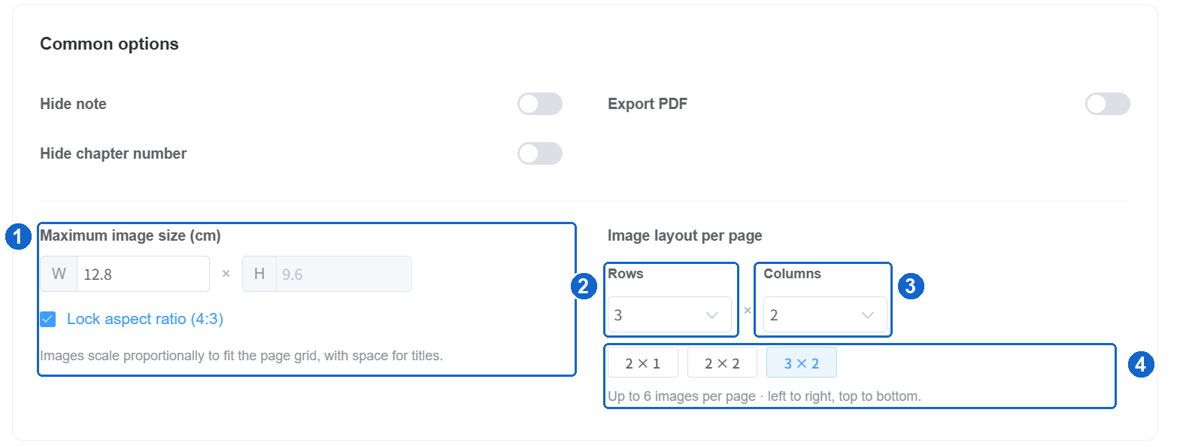Choose the 3 × 2 layout preset
The image size is (1177, 446).
pyautogui.click(x=802, y=363)
